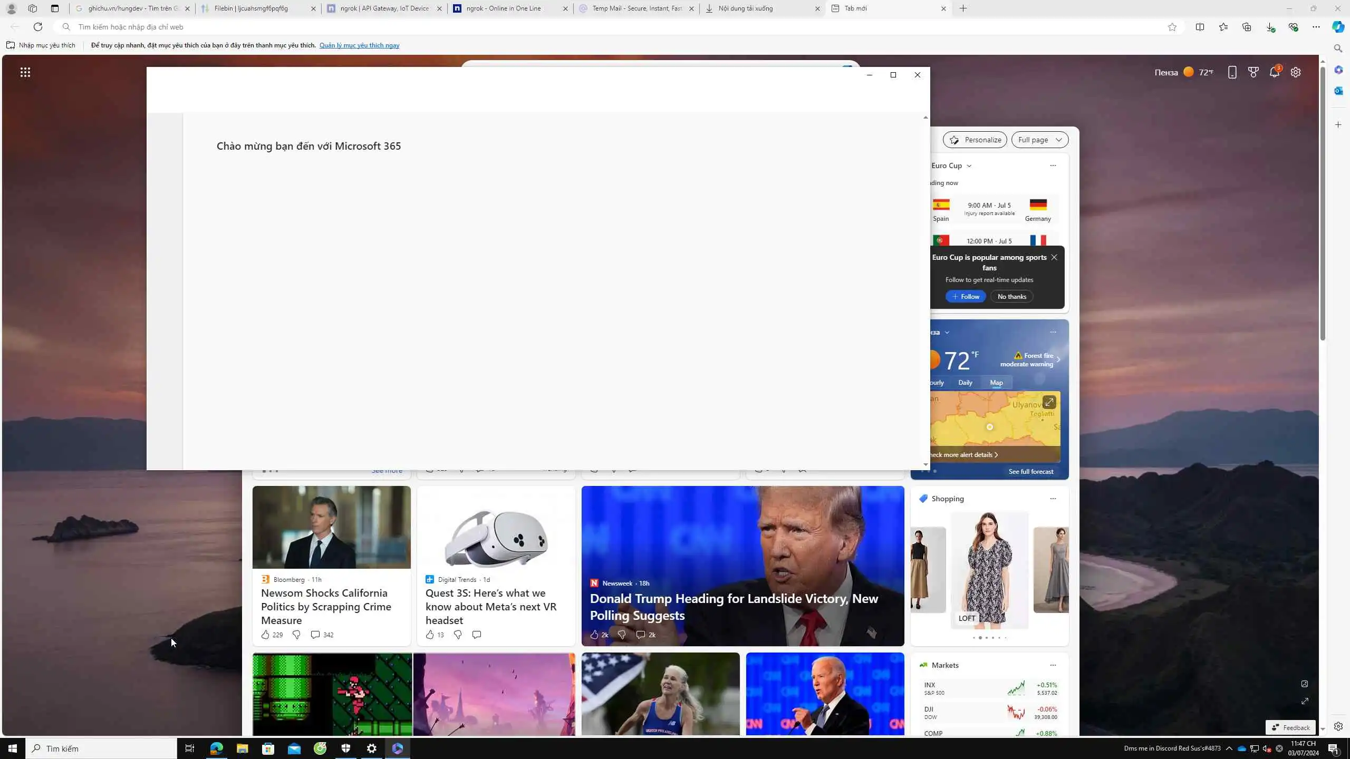Open the app launcher grid icon
Screen dimensions: 1350x759
coord(25,72)
